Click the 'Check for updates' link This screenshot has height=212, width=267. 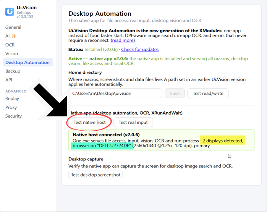click(140, 49)
